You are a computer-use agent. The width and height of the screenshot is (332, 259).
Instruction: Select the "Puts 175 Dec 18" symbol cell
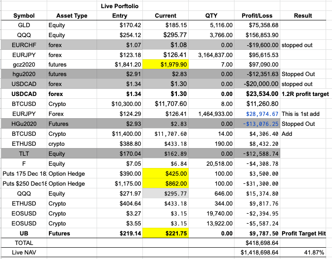[x=24, y=174]
